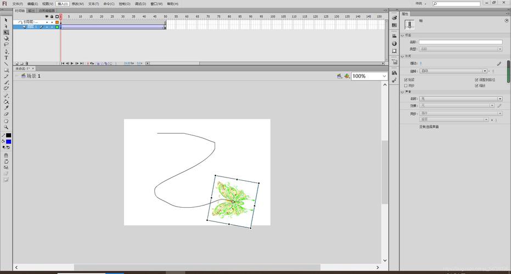511x274 pixels.
Task: Collapse the 补间 tween section
Action: pyautogui.click(x=402, y=56)
